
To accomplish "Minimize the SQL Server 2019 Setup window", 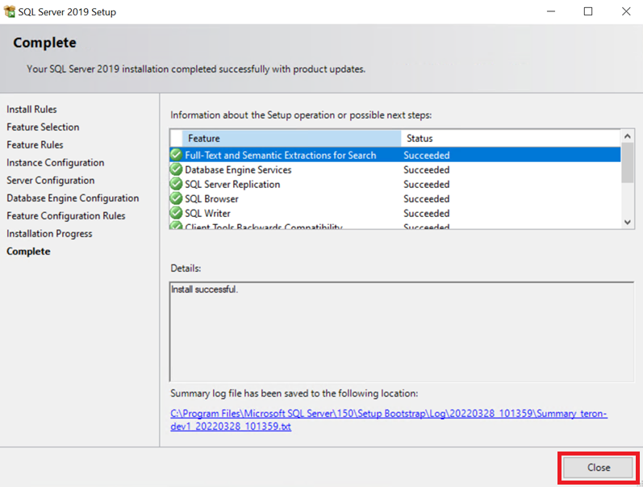I will point(550,12).
